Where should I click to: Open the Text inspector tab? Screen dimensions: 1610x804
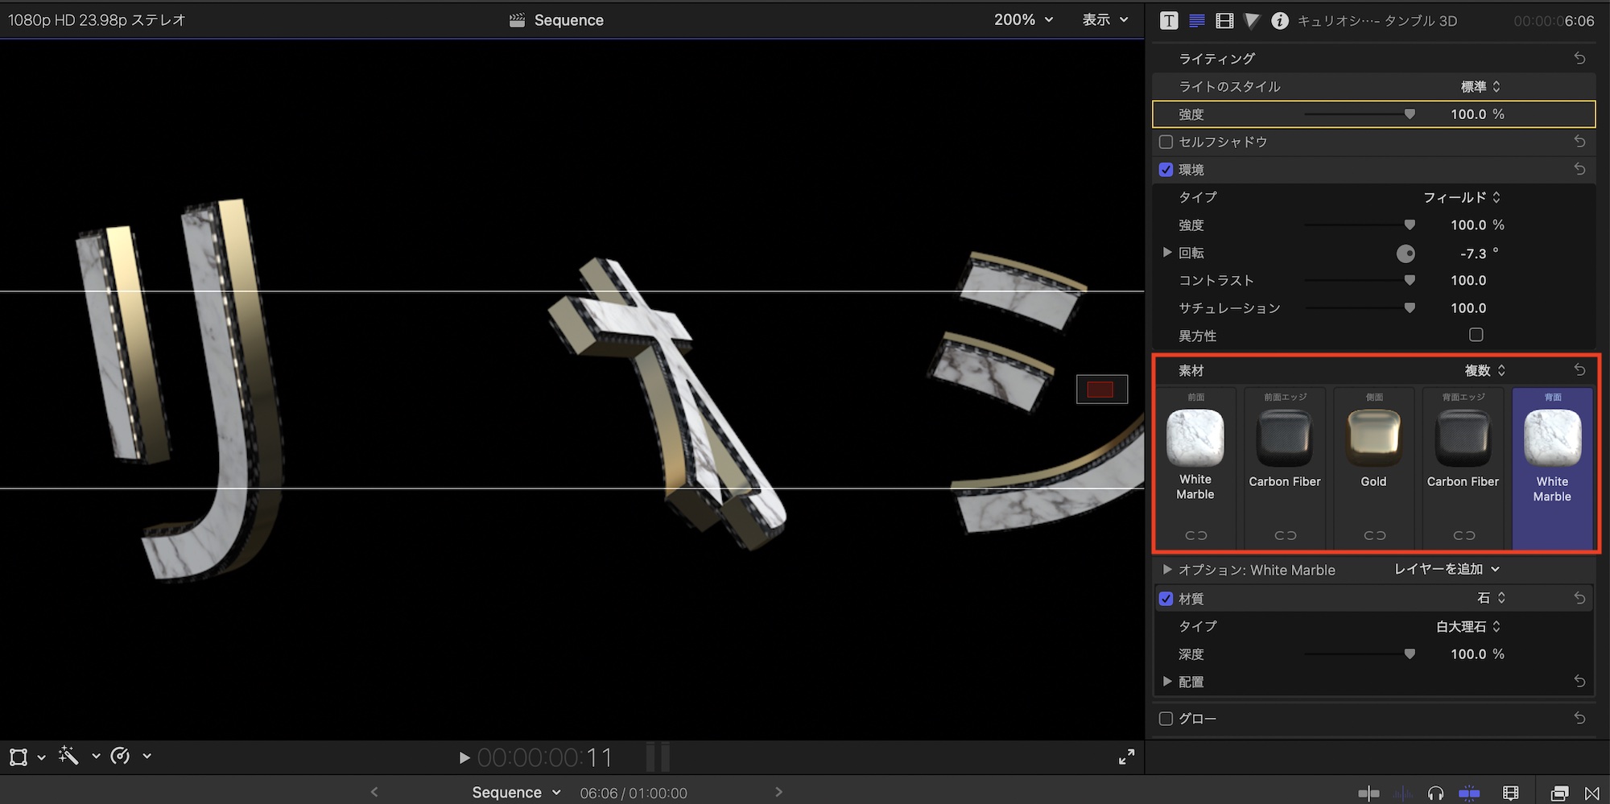(1169, 21)
